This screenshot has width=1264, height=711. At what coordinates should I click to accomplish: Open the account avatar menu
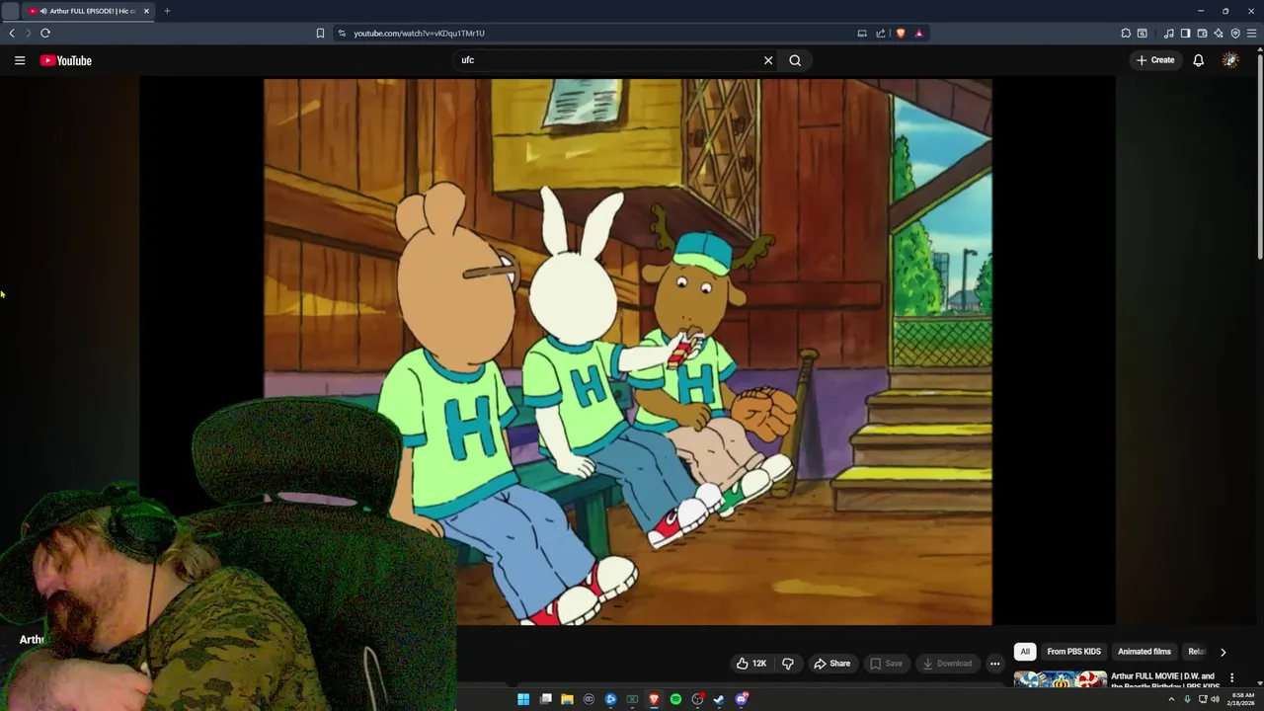tap(1230, 60)
